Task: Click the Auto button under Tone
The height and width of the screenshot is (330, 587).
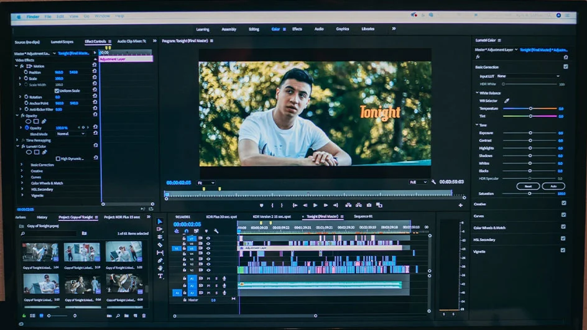Action: pos(553,186)
